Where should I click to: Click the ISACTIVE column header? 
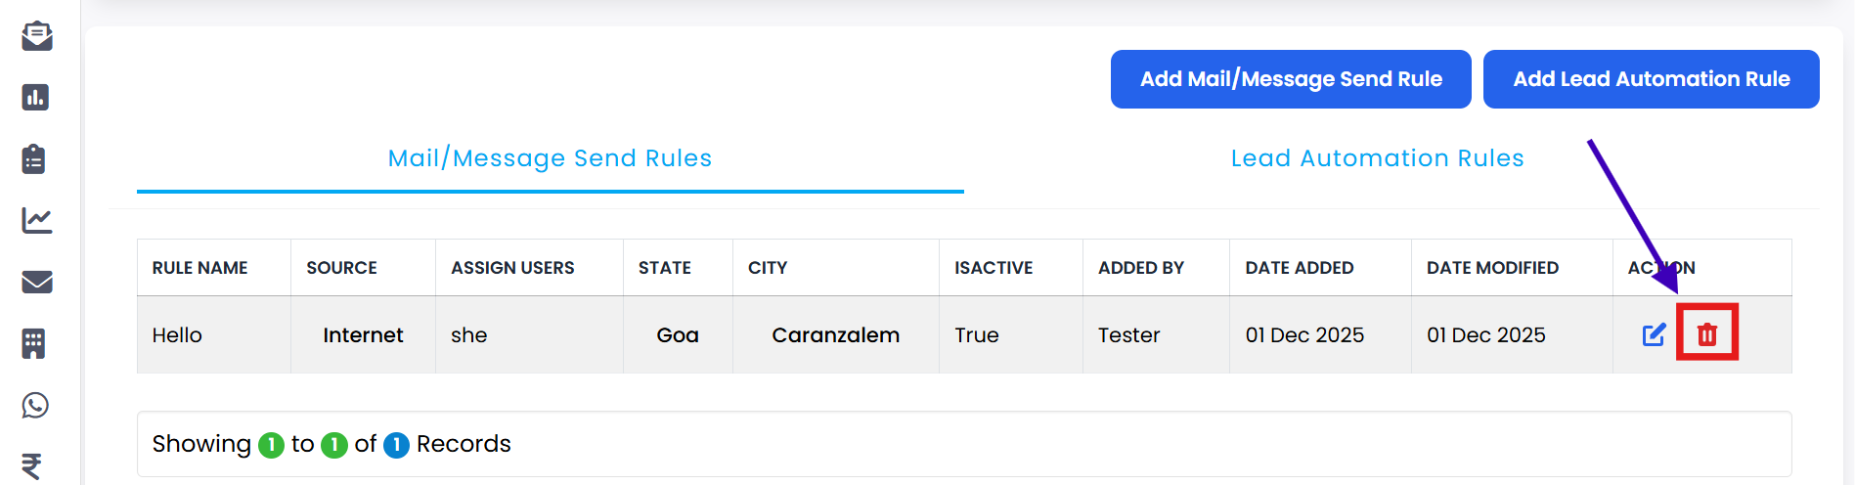coord(994,268)
